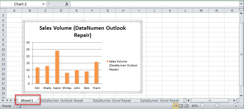Click the horizontal scrollbar right arrow
Image resolution: width=244 pixels, height=109 pixels.
[x=234, y=100]
